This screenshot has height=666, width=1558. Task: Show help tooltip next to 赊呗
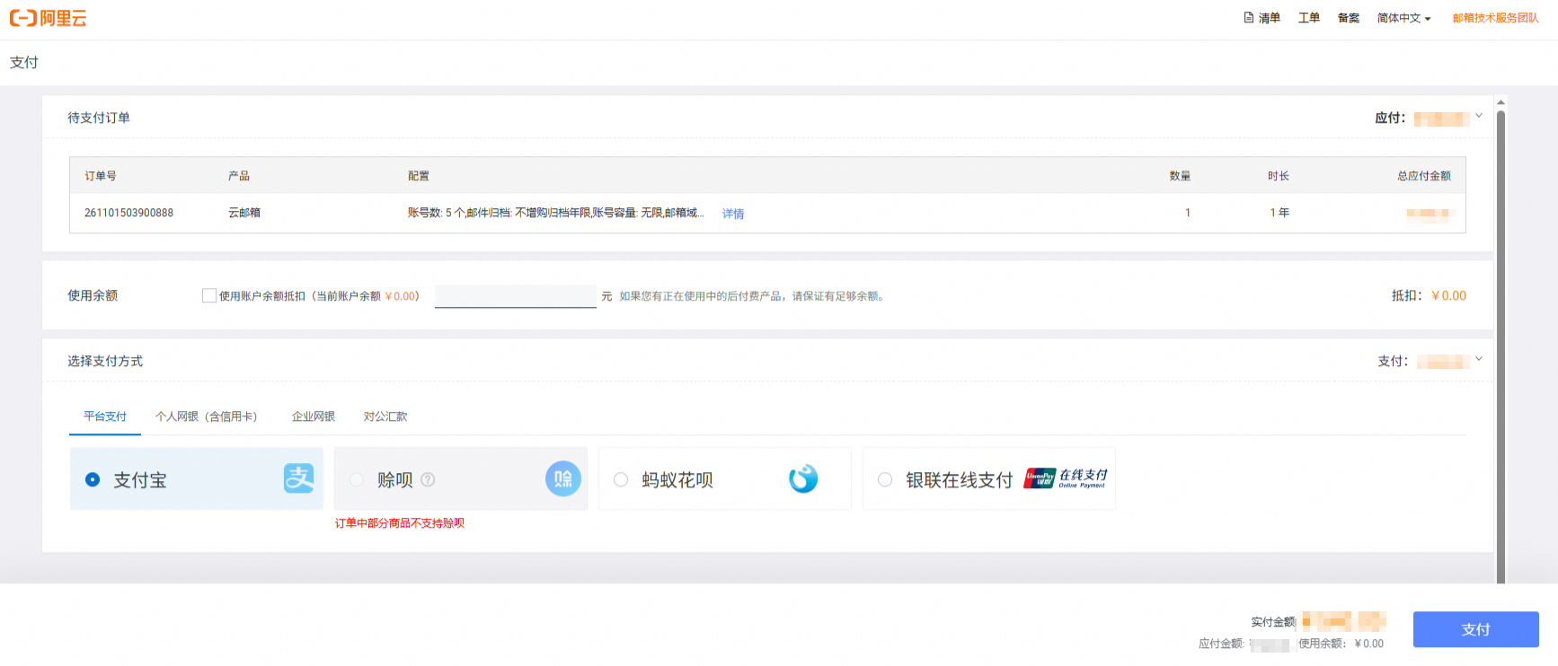pos(428,479)
